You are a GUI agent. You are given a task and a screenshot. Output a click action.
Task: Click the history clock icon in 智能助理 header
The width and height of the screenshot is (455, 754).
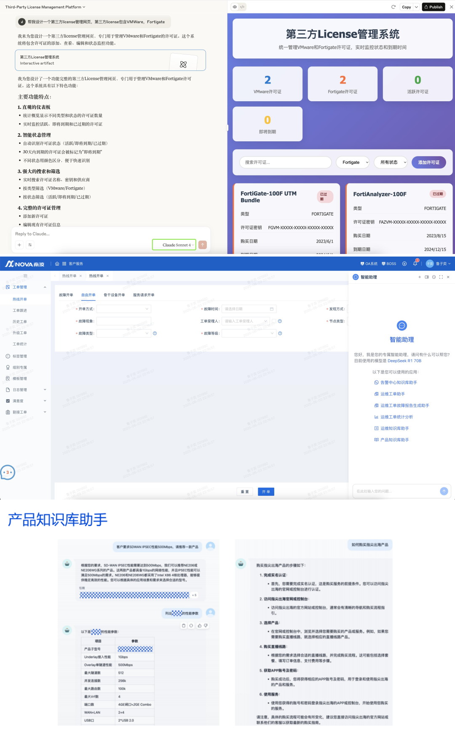click(434, 277)
